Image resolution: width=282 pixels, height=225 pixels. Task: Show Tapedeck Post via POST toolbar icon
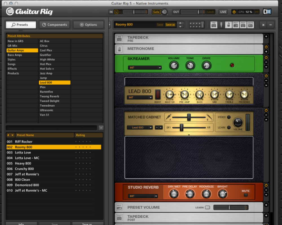(x=243, y=24)
